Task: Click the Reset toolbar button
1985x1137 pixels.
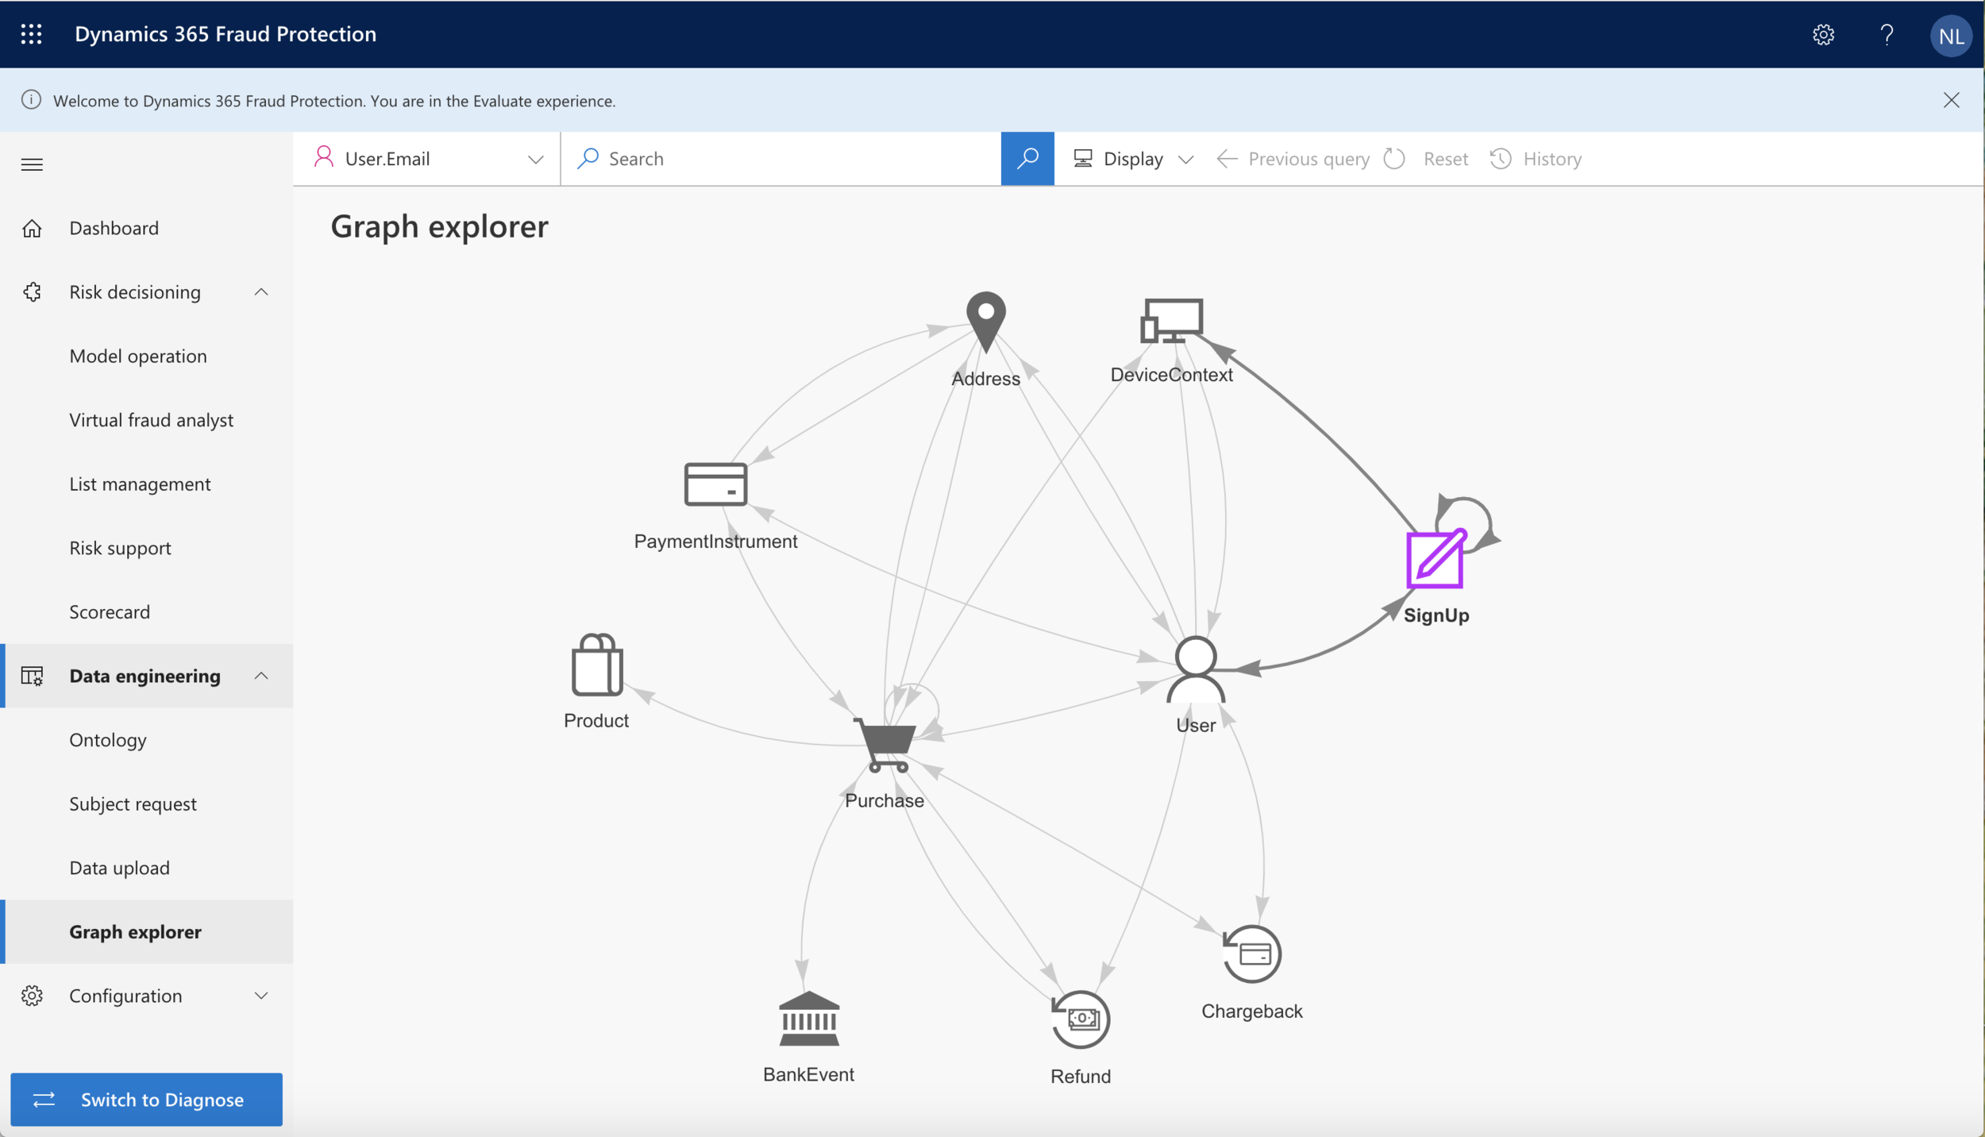Action: (x=1426, y=159)
